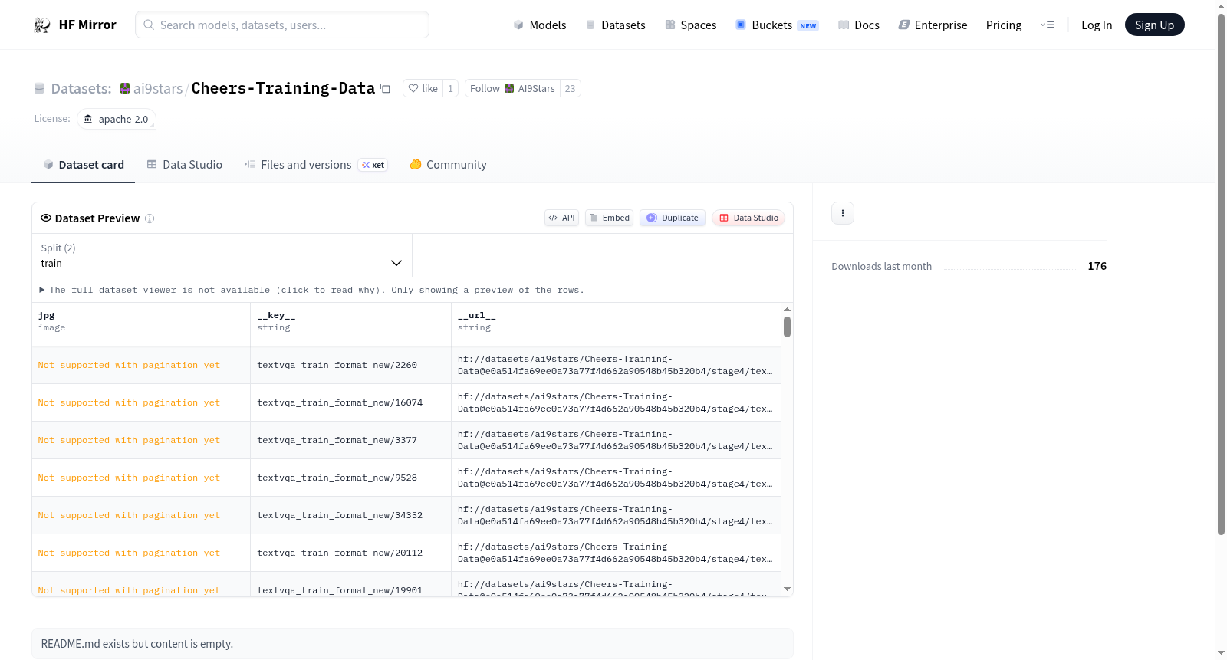The height and width of the screenshot is (660, 1227).
Task: Click the follower count 23
Action: point(571,89)
